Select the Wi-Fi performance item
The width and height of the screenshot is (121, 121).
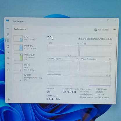click(28, 67)
